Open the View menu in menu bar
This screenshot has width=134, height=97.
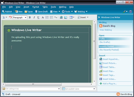(x=18, y=7)
